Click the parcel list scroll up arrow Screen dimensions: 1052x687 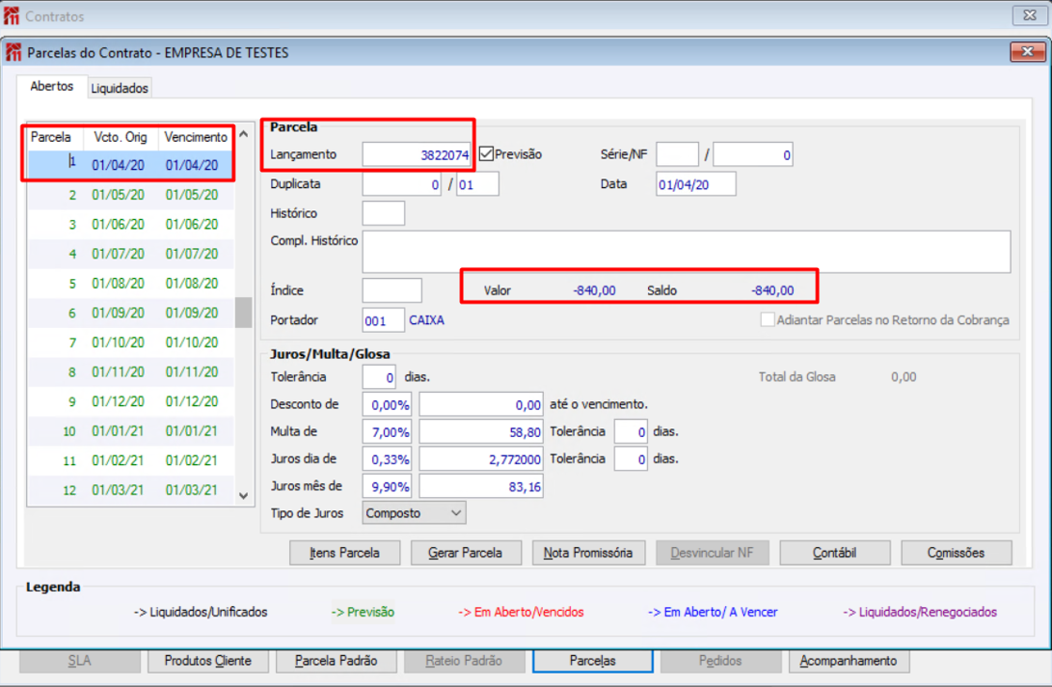pos(244,134)
